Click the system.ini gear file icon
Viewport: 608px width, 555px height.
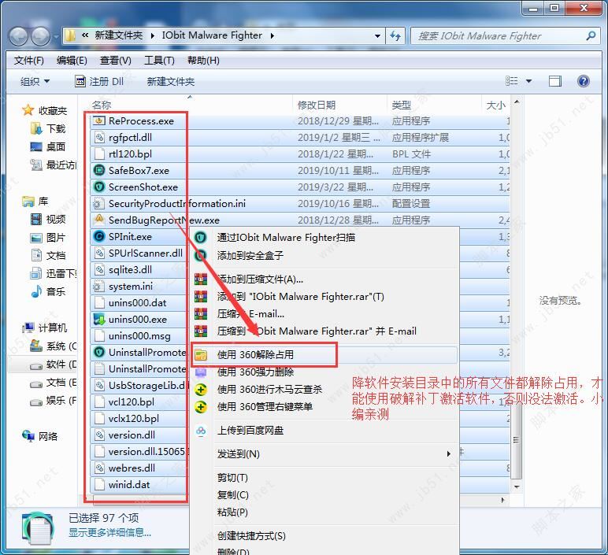[x=99, y=286]
